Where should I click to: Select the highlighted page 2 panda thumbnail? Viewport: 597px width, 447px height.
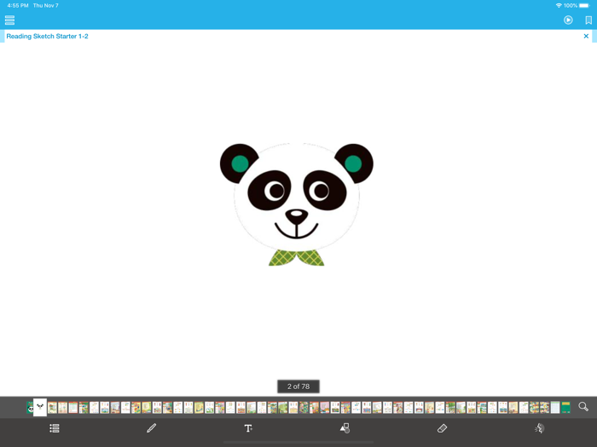pyautogui.click(x=40, y=407)
